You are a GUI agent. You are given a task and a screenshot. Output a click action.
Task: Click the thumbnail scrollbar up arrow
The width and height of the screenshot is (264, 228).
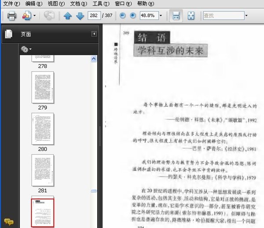tap(94, 59)
